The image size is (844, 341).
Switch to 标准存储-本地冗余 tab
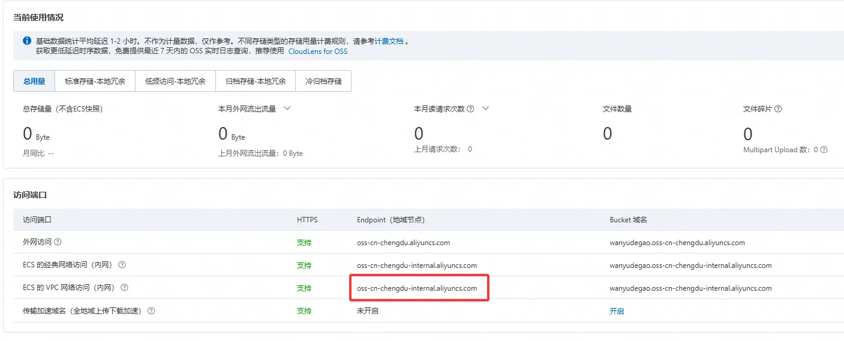pos(95,81)
